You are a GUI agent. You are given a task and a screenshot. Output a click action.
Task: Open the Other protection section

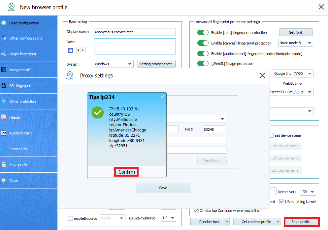click(5, 101)
